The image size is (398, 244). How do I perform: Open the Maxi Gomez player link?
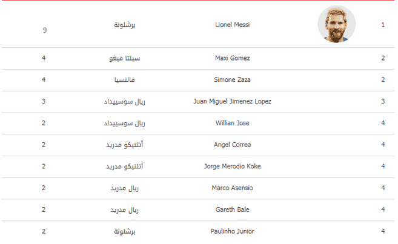click(232, 58)
